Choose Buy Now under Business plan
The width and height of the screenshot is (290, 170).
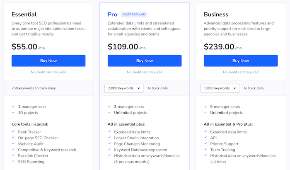(241, 61)
